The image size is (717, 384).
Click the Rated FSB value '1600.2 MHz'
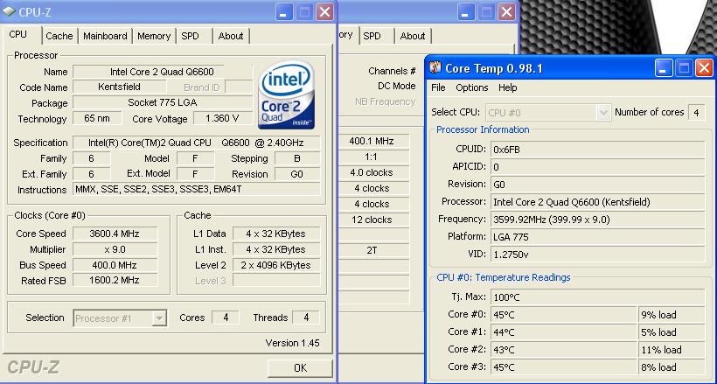click(x=115, y=280)
